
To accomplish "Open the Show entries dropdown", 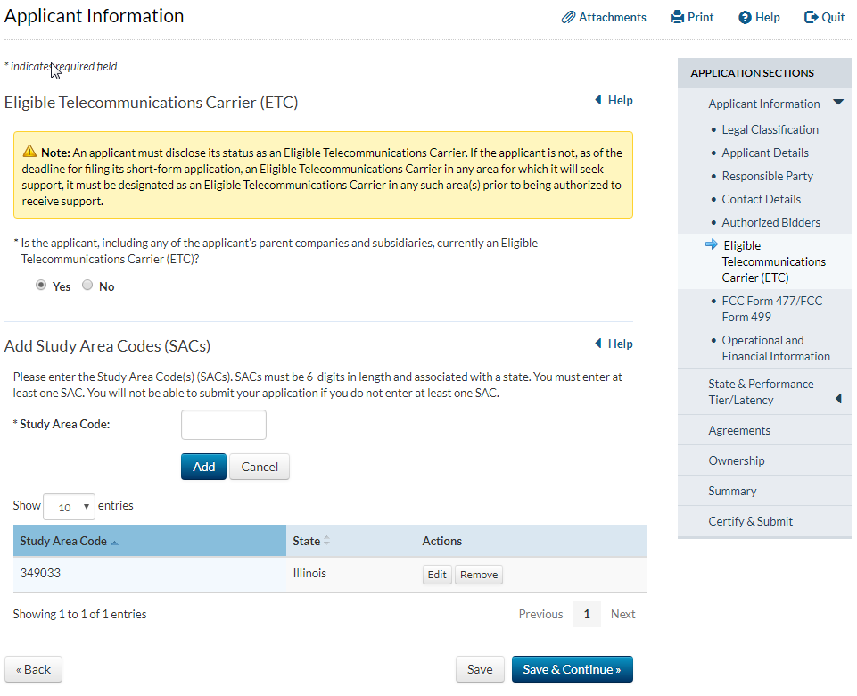I will 70,507.
